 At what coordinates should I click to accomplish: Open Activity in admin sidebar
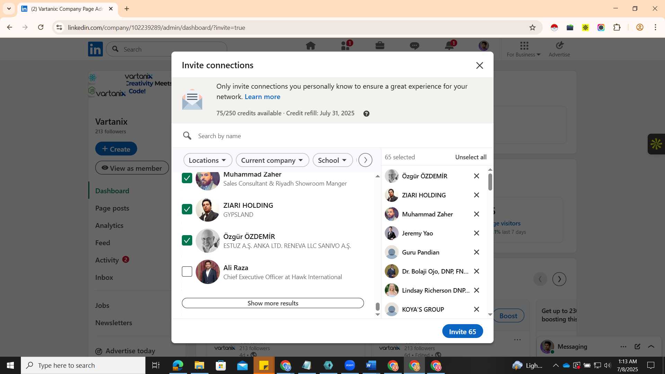pyautogui.click(x=107, y=260)
